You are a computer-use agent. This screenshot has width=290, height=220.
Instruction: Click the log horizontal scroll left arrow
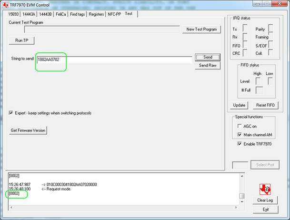(x=11, y=208)
